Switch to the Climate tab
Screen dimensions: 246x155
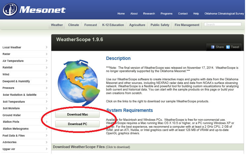(x=74, y=25)
